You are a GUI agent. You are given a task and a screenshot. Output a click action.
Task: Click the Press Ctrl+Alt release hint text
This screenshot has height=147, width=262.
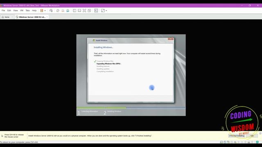tap(14, 136)
